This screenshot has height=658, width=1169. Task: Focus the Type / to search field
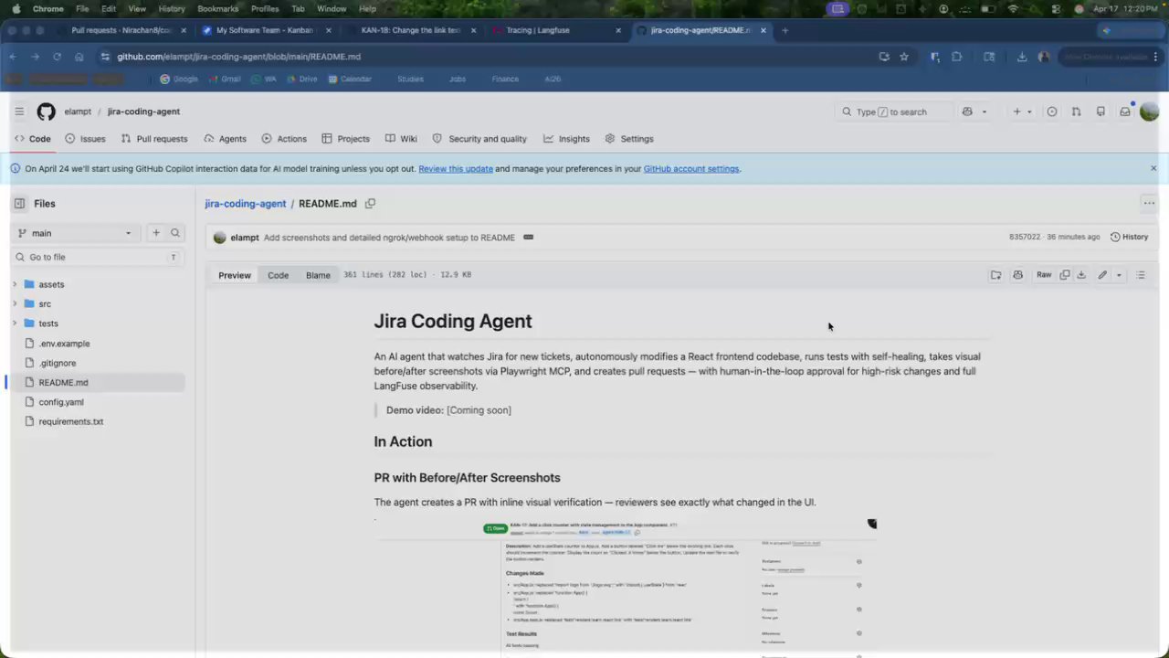893,111
